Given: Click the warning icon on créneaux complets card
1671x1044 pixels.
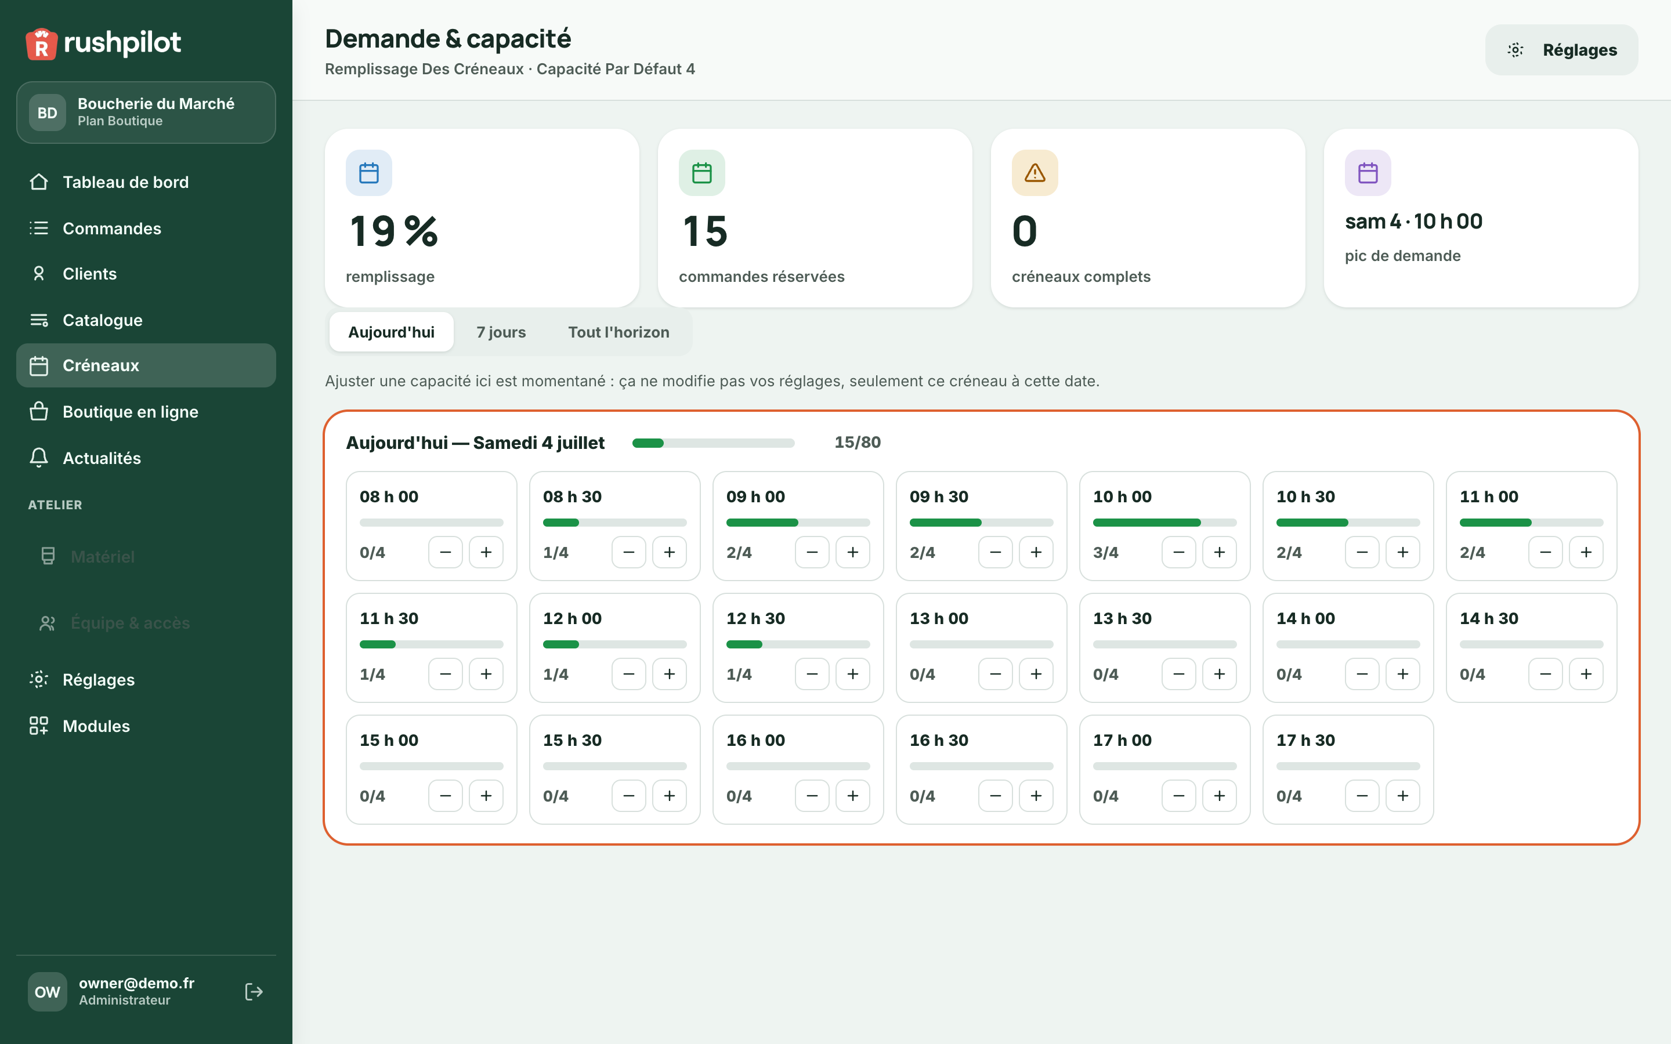Looking at the screenshot, I should pos(1035,173).
